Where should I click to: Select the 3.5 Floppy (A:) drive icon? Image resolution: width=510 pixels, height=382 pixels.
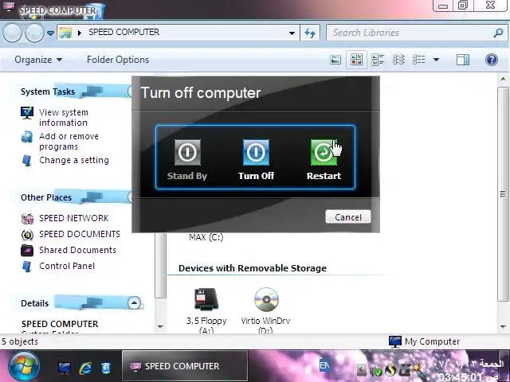206,299
